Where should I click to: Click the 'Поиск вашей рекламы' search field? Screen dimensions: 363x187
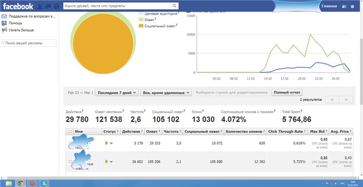(29, 43)
